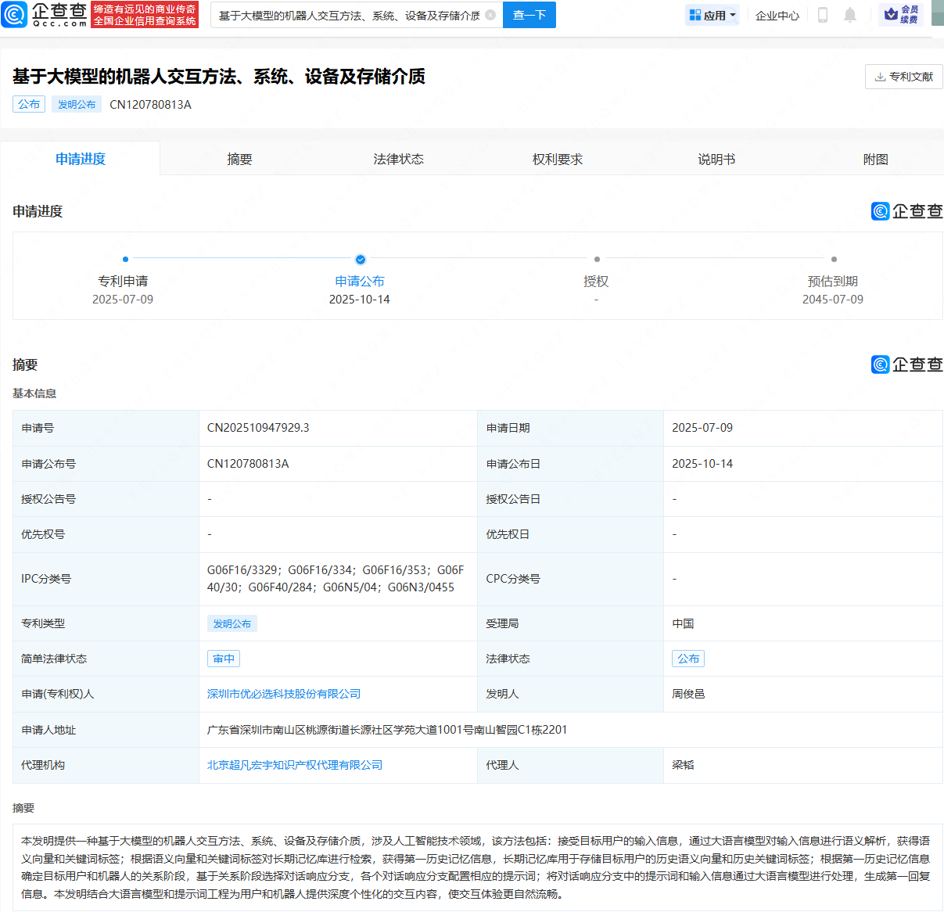Click the 审中 legal status tag
The width and height of the screenshot is (944, 912).
[224, 659]
